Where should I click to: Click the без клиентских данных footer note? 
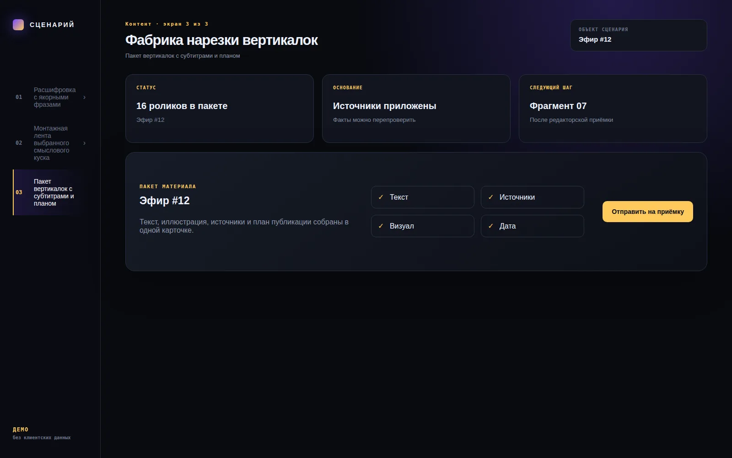42,438
